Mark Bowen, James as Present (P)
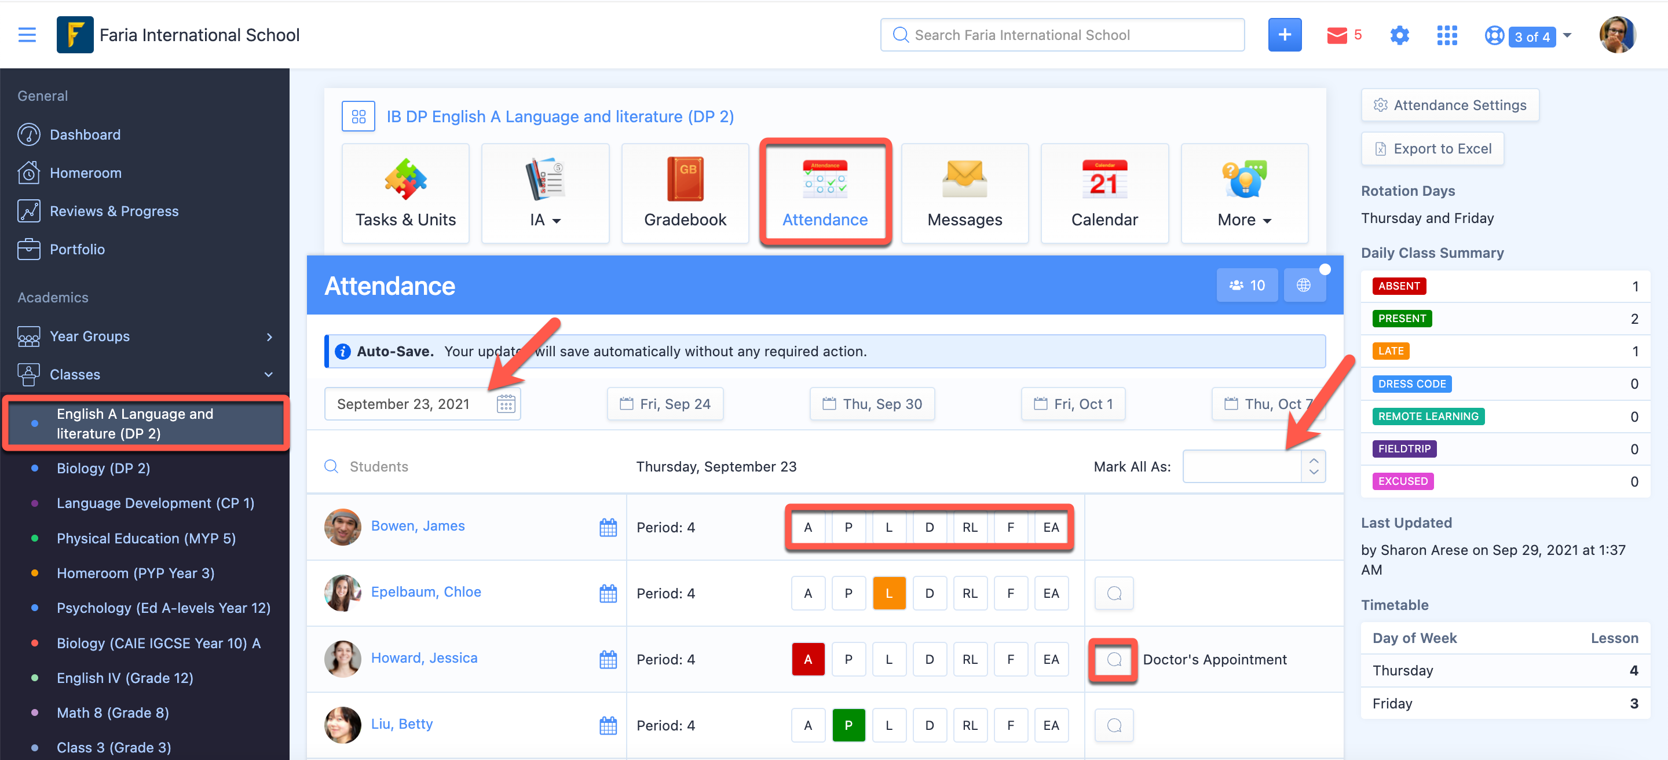Image resolution: width=1668 pixels, height=760 pixels. coord(848,528)
